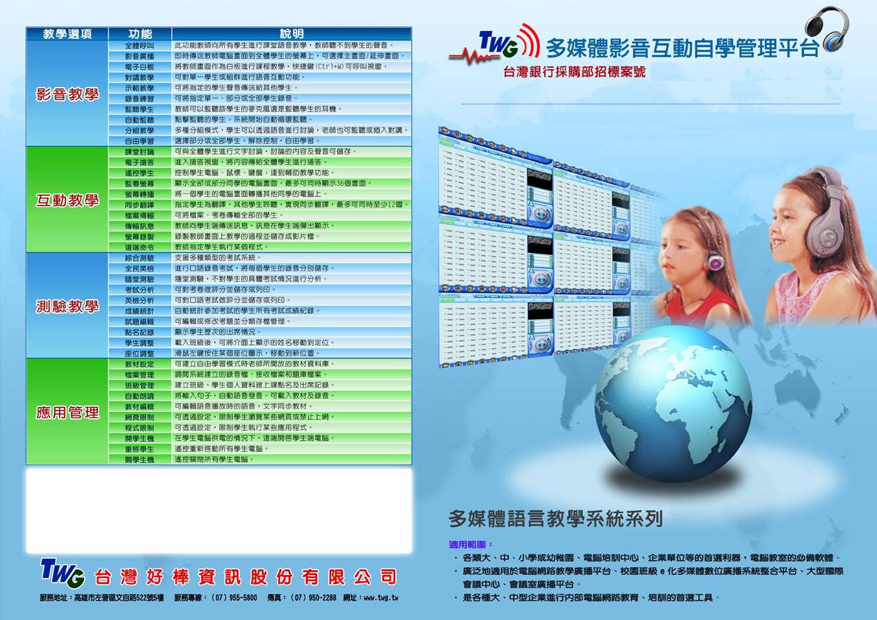Click the 遠端命令 function cell
This screenshot has width=877, height=620.
coord(139,247)
